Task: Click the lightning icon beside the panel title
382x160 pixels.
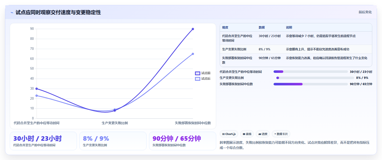Action: tap(12, 13)
